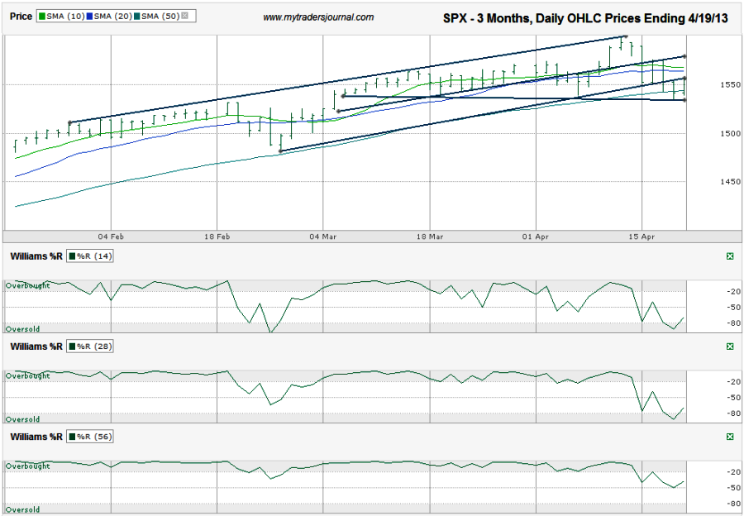The image size is (744, 516).
Task: Click Overbought label in the %R (56) panel
Action: pos(27,466)
